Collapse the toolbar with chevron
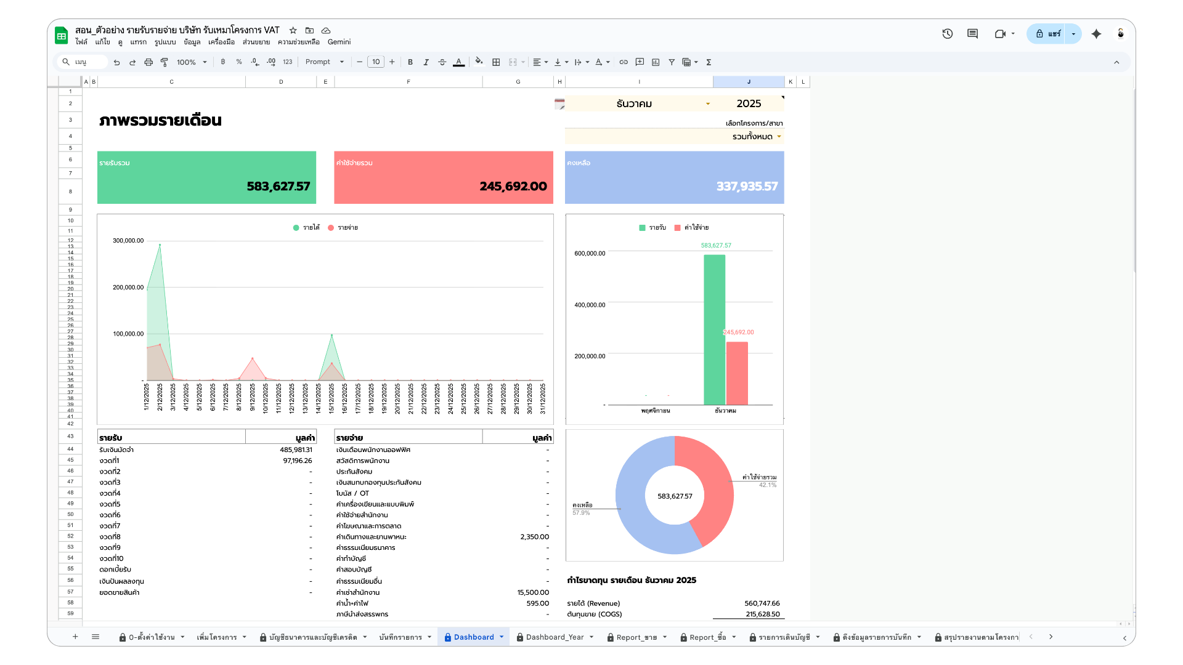Image resolution: width=1183 pixels, height=665 pixels. pyautogui.click(x=1116, y=62)
